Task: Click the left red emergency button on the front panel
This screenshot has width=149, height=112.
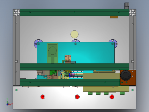Action: (43, 97)
